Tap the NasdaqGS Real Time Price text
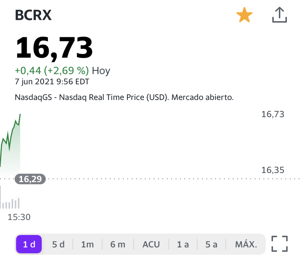Viewport: 303px width, 262px height. [124, 97]
